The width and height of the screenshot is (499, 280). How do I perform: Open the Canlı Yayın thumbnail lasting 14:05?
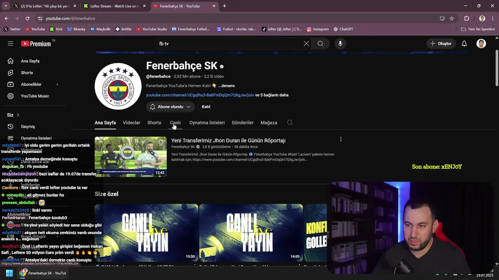coord(251,233)
